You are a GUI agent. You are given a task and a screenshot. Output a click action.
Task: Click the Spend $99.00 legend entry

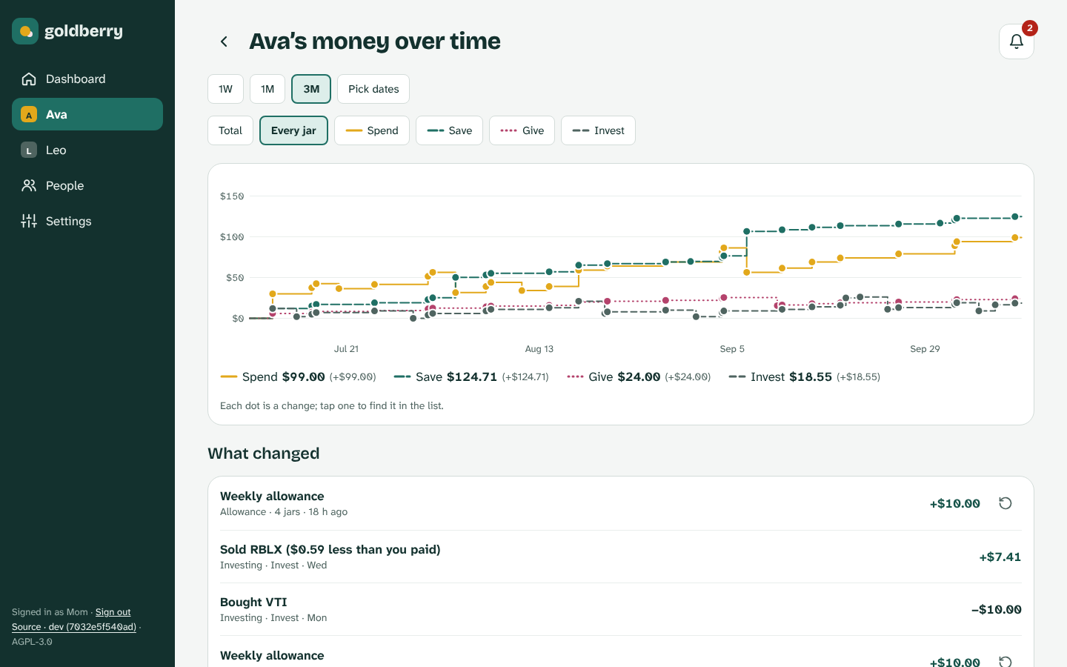pos(298,376)
